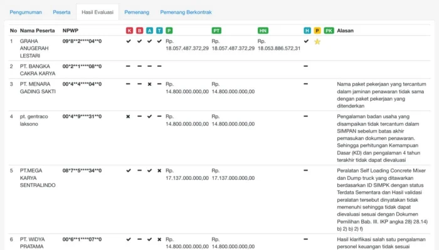The image size is (439, 250).
Task: Click P column value 18.057.487.372,29 for Graha Anugerah
Action: coord(187,48)
